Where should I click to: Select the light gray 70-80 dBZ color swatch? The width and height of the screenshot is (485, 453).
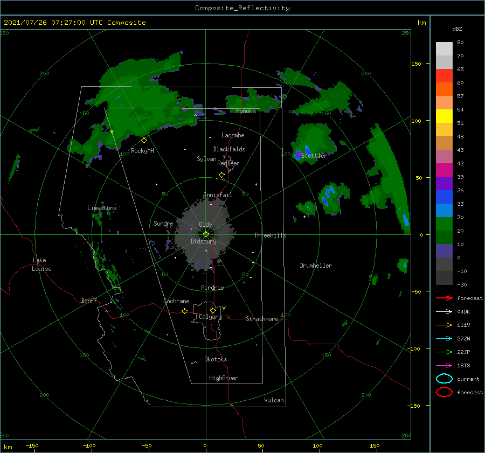(444, 49)
